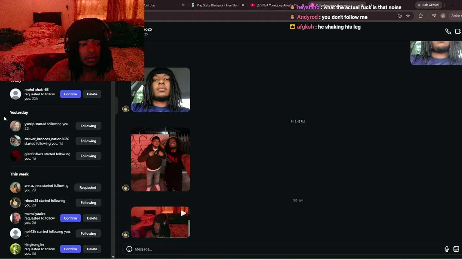The width and height of the screenshot is (462, 260).
Task: Toggle Following for g0ld3nflwrs
Action: coord(88,156)
